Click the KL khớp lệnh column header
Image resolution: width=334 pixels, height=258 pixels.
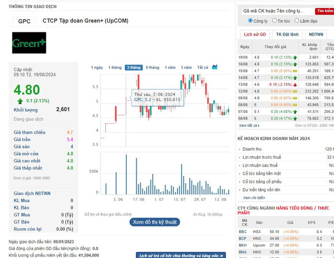[309, 46]
